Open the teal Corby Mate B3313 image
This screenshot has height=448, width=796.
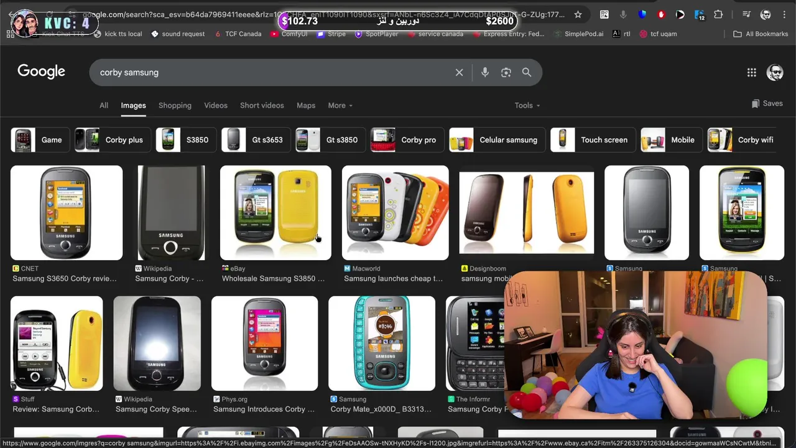[382, 343]
